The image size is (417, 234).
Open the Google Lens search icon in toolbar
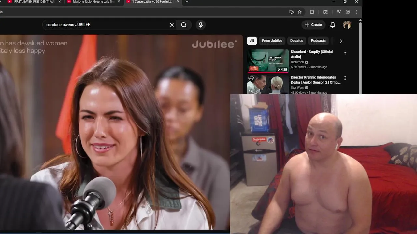(x=325, y=12)
